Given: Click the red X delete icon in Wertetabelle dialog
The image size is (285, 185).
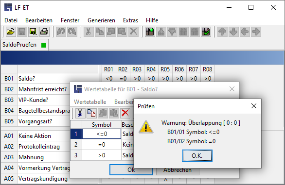Looking at the screenshot, I should [x=125, y=113].
